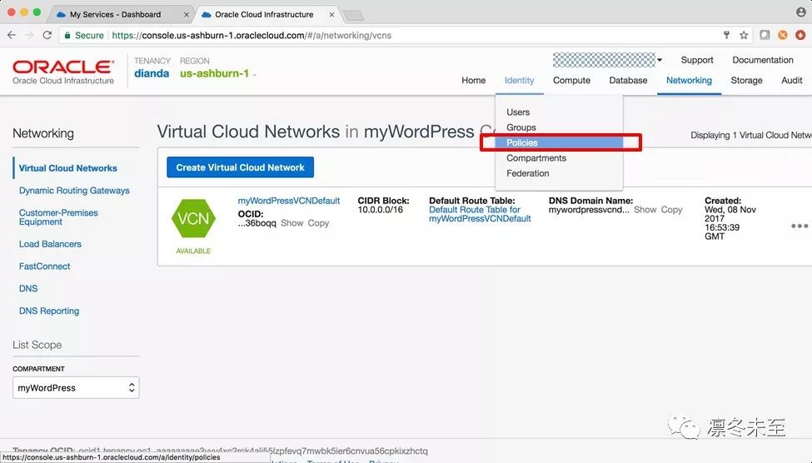The width and height of the screenshot is (812, 463).
Task: Click the red extension icon at toolbar end
Action: click(x=800, y=35)
